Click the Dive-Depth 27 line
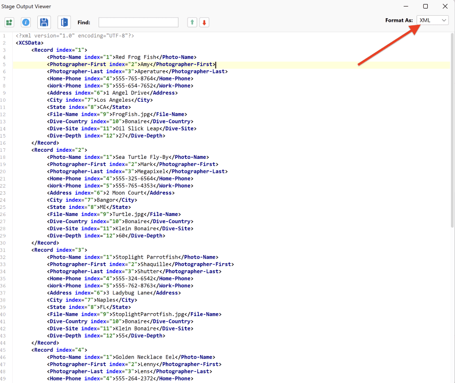The width and height of the screenshot is (455, 383). coord(106,136)
